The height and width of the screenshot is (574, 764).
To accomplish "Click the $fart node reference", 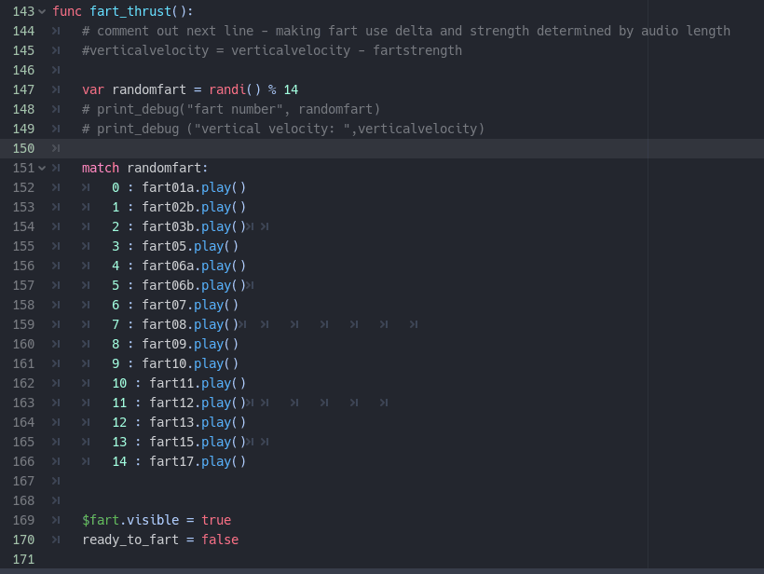I will pos(101,520).
